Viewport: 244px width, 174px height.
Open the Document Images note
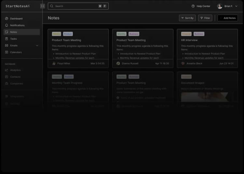tap(208, 90)
